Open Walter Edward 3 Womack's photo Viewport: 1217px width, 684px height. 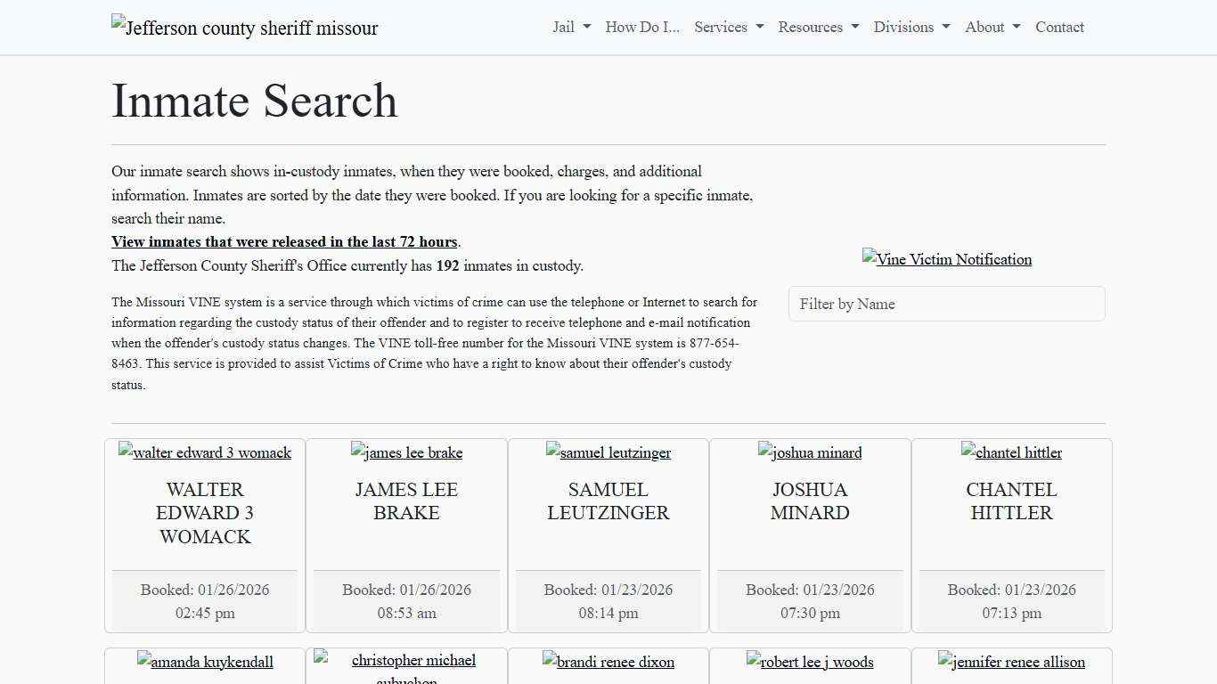(204, 452)
